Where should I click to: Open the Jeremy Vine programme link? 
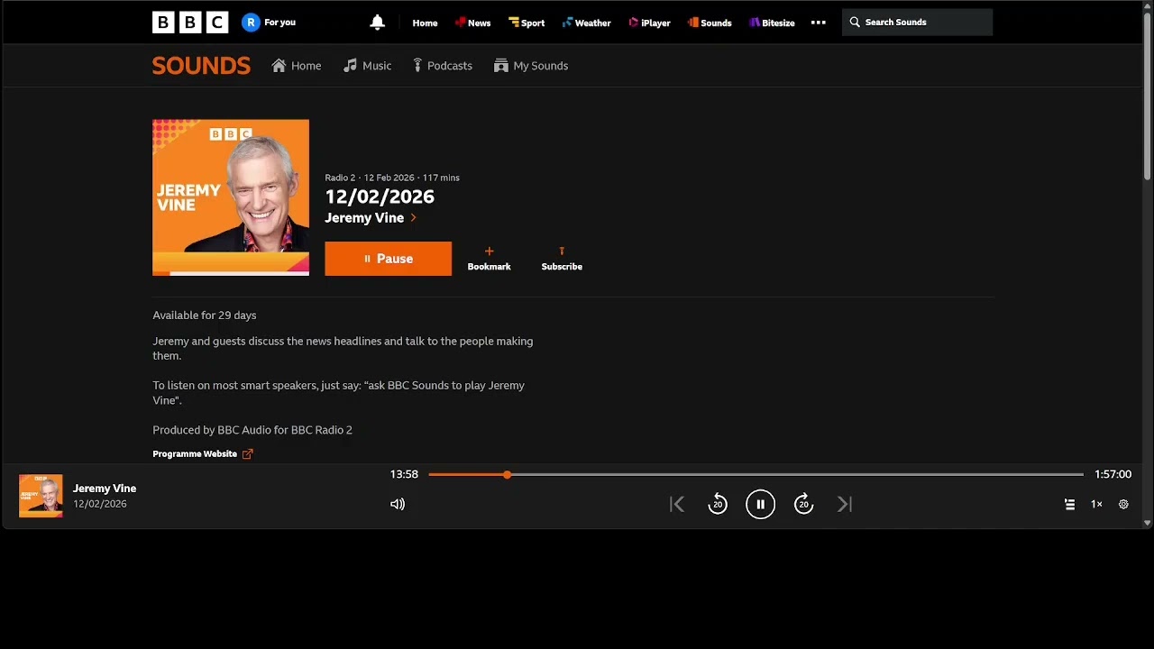tap(371, 218)
